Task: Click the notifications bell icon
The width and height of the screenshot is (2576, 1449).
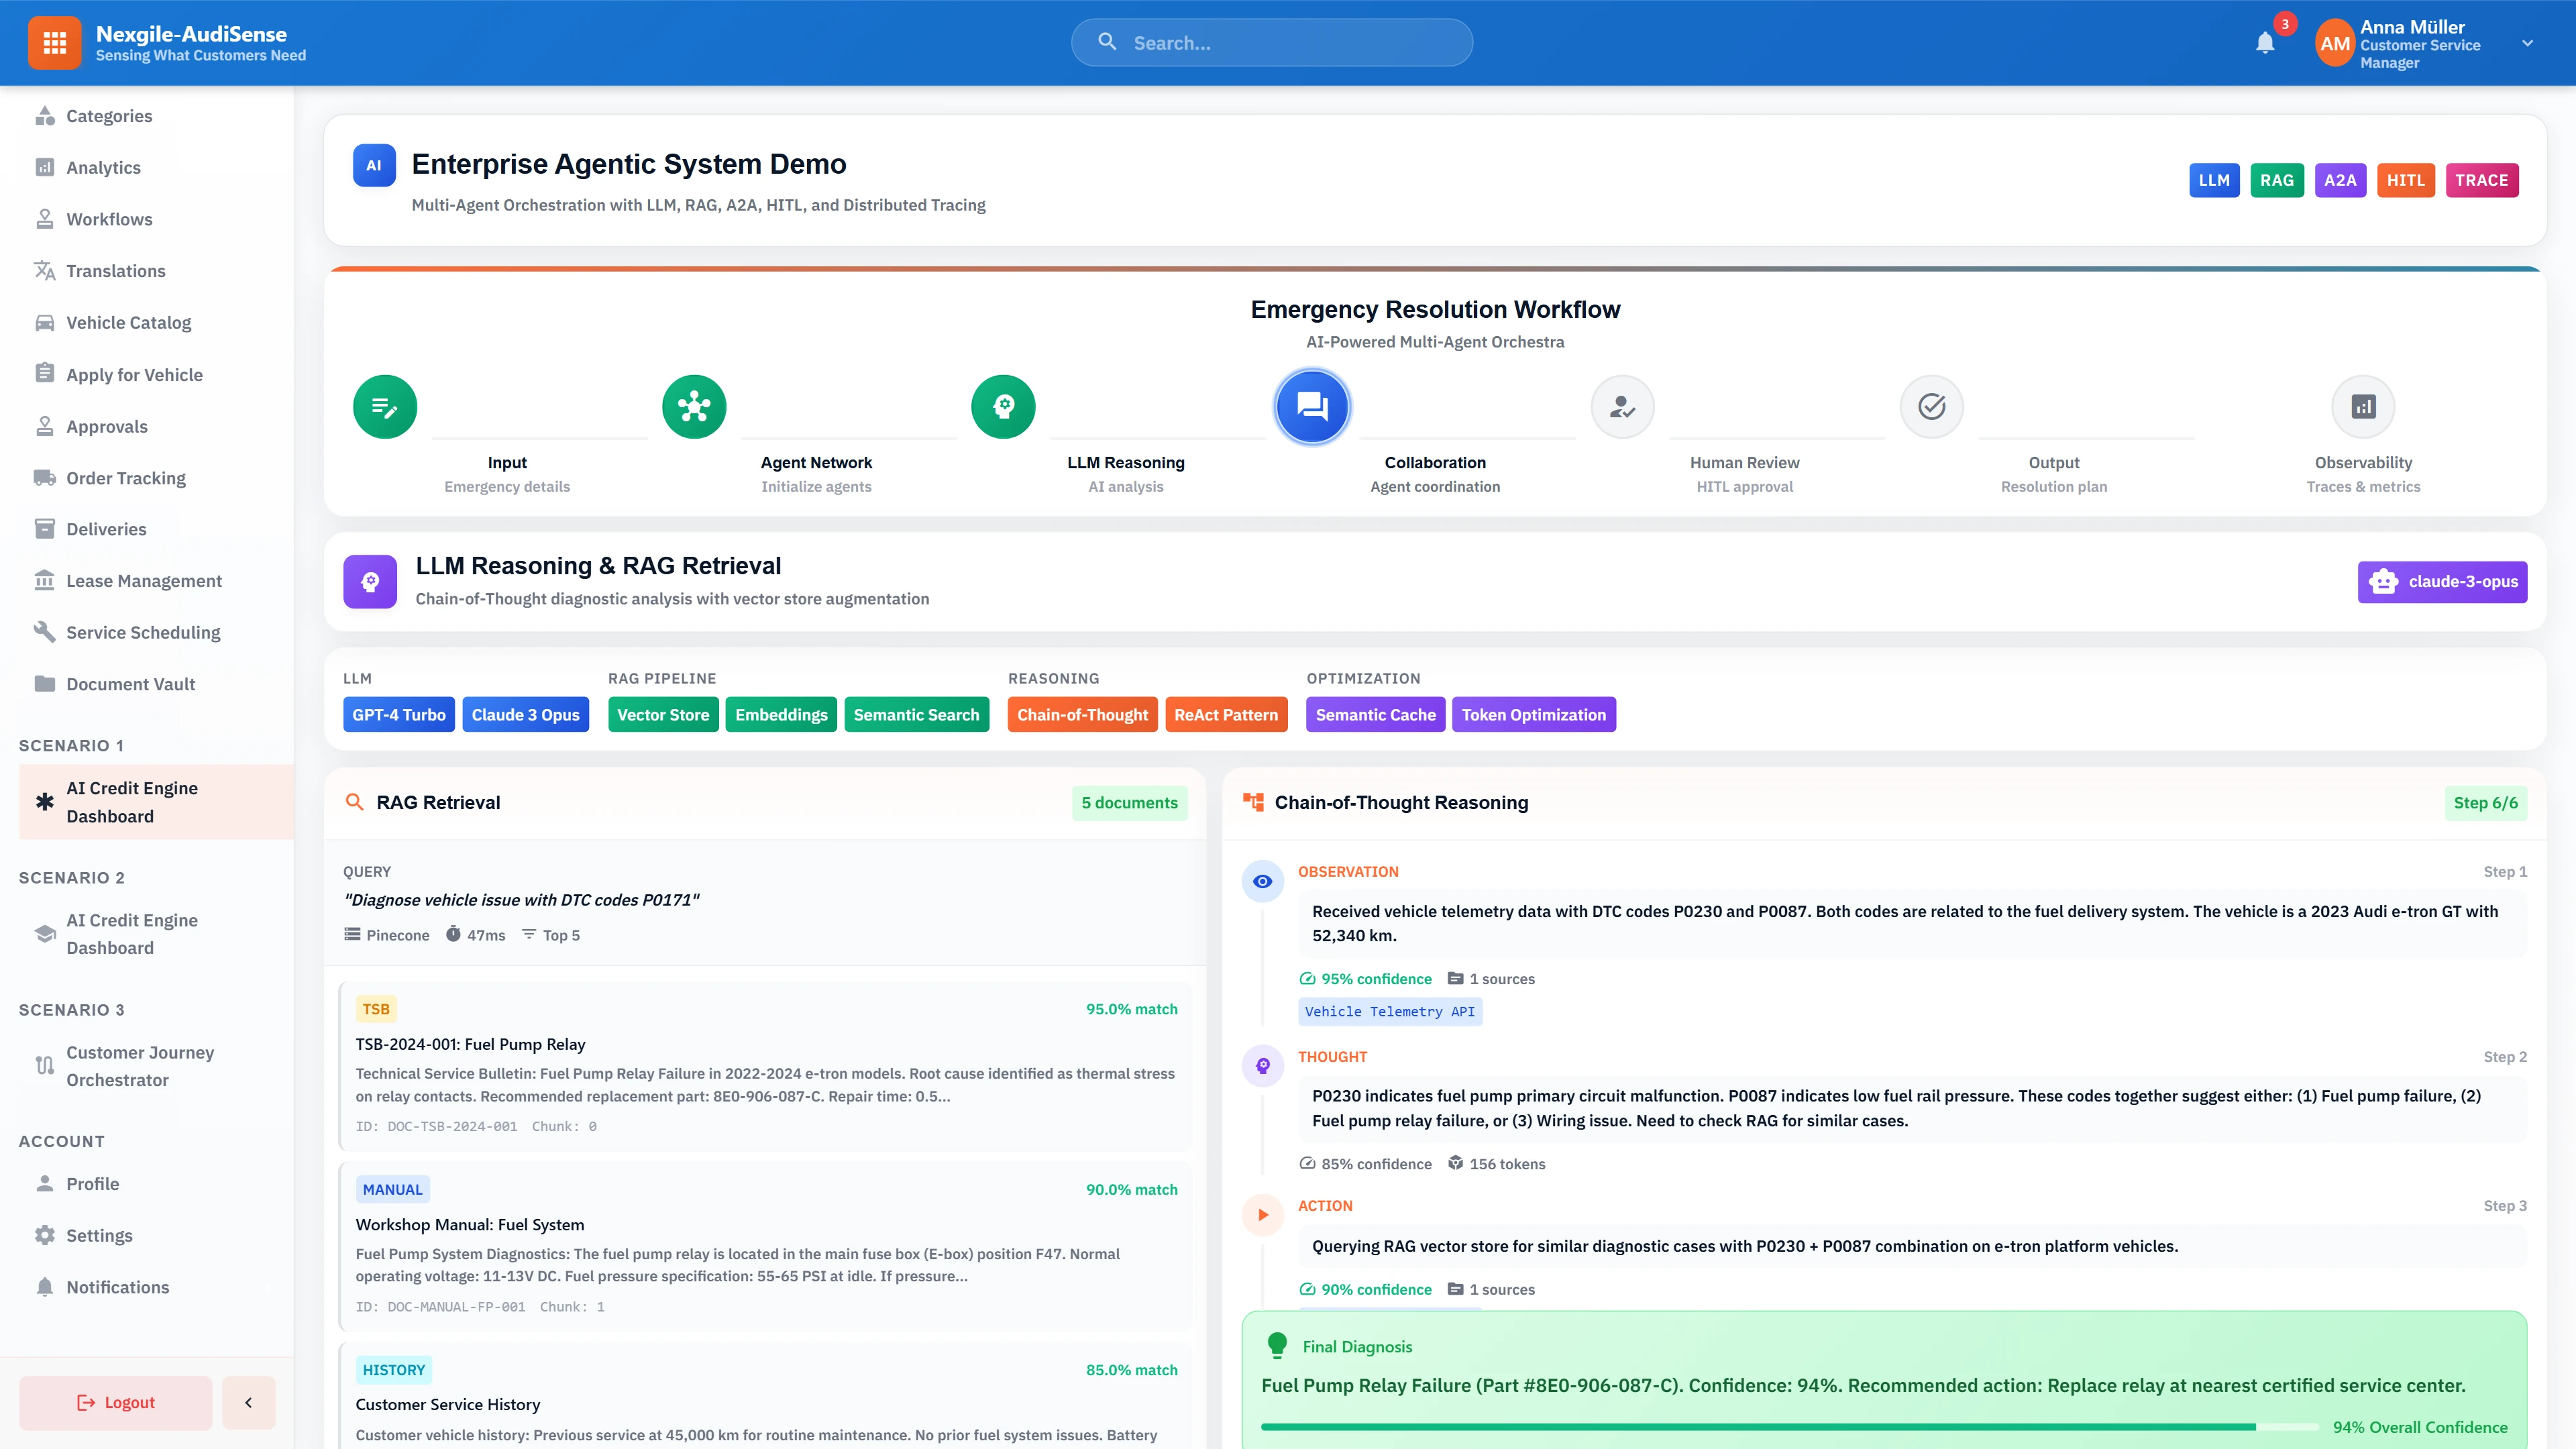Action: 2264,43
